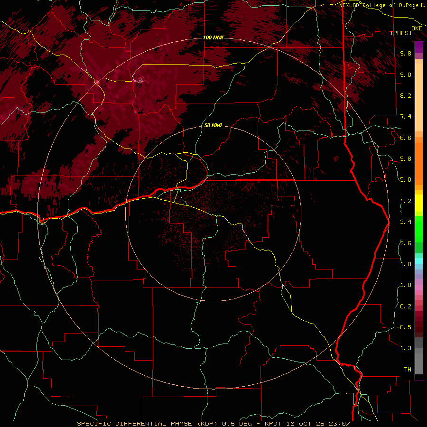427x427 pixels.
Task: Click the -1.3 value on the color scale
Action: 404,348
